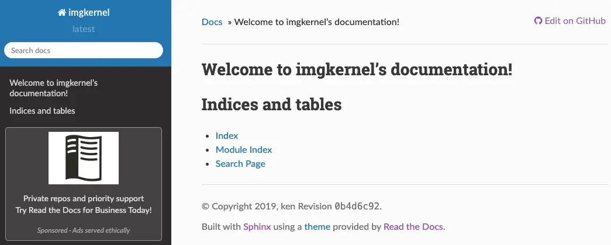Viewport: 611px width, 245px height.
Task: Click the home icon beside imgkernel
Action: [x=61, y=13]
